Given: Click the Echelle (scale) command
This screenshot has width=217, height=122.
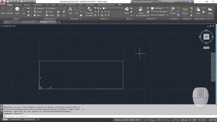Looking at the screenshot, I should point(50,15).
